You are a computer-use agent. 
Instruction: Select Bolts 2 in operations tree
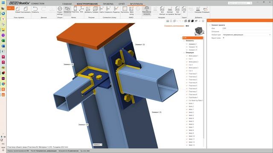point(191,106)
